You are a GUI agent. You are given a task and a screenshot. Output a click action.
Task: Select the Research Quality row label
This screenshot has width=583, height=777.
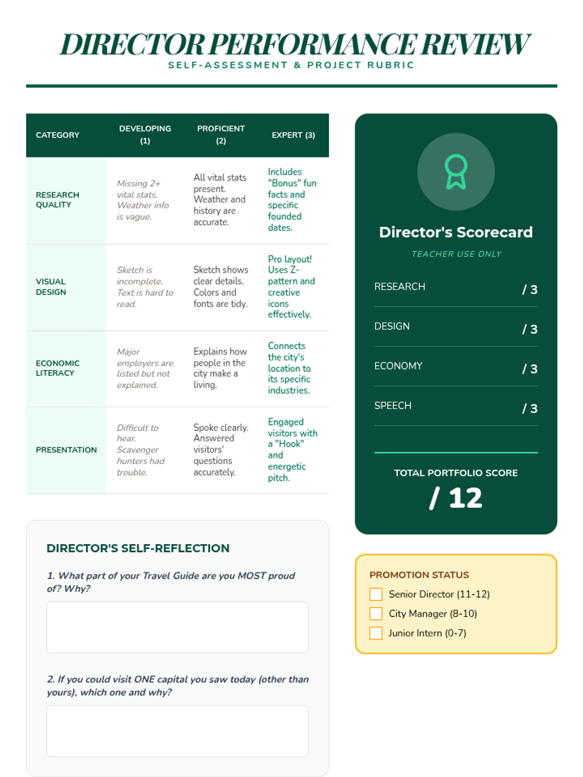click(57, 200)
